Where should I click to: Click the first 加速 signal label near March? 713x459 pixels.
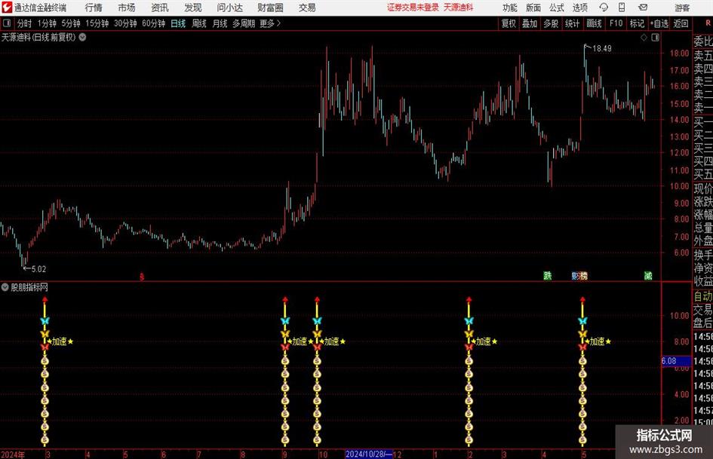coord(60,341)
